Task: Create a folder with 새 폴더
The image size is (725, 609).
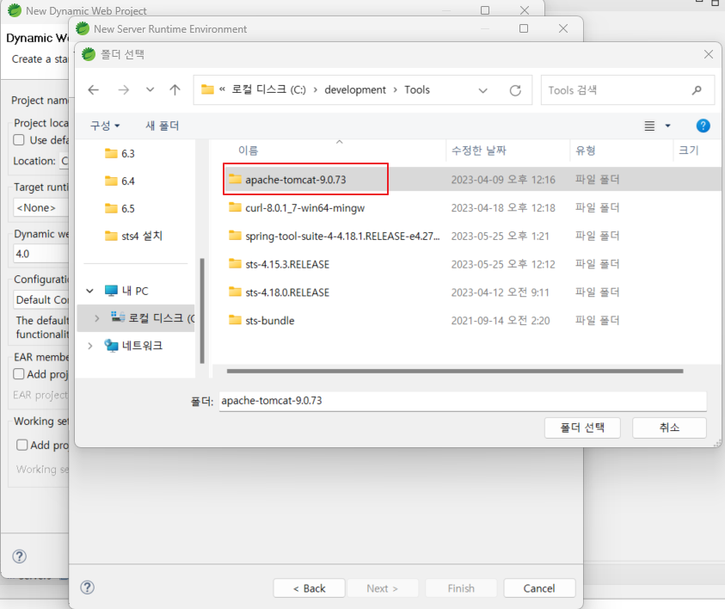Action: click(x=163, y=126)
